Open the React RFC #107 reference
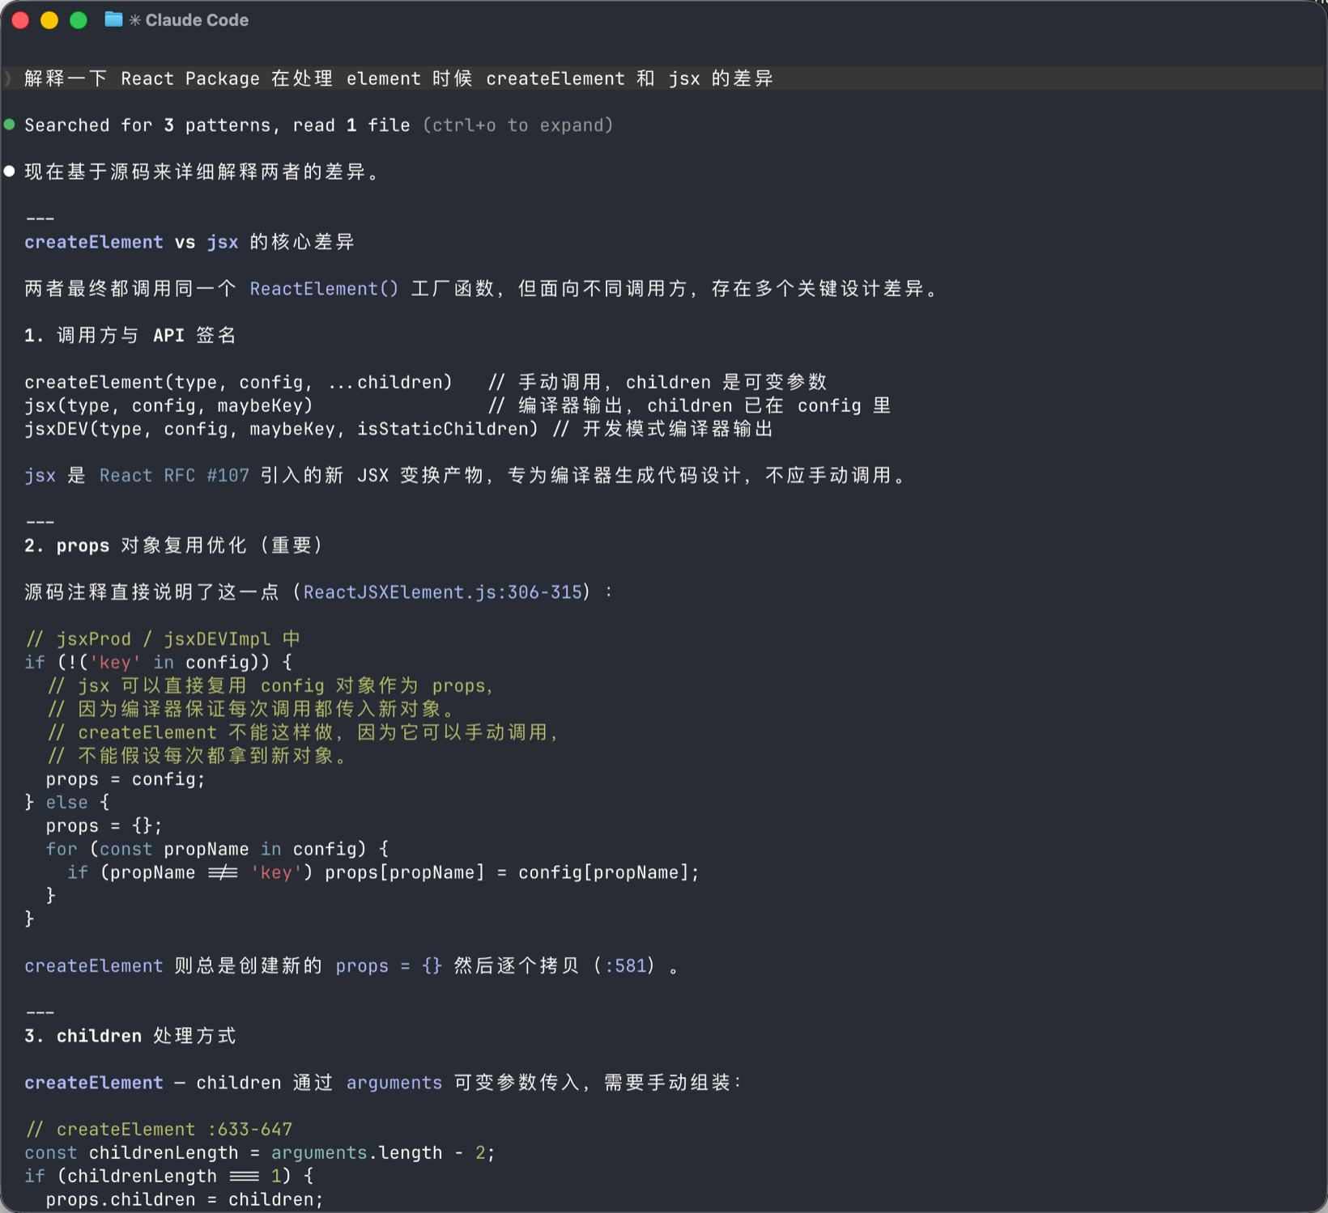Image resolution: width=1328 pixels, height=1213 pixels. click(x=174, y=475)
